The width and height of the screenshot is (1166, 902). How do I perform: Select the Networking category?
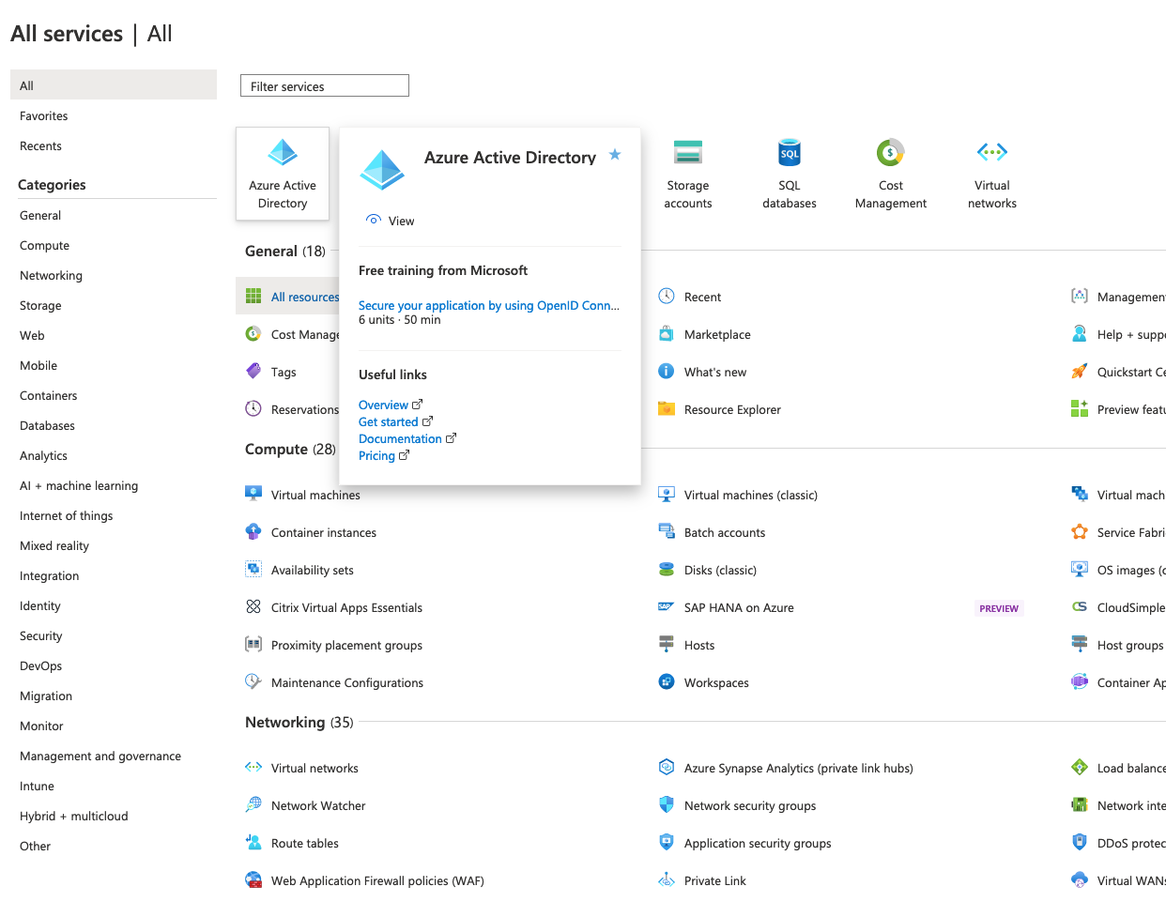[x=51, y=275]
